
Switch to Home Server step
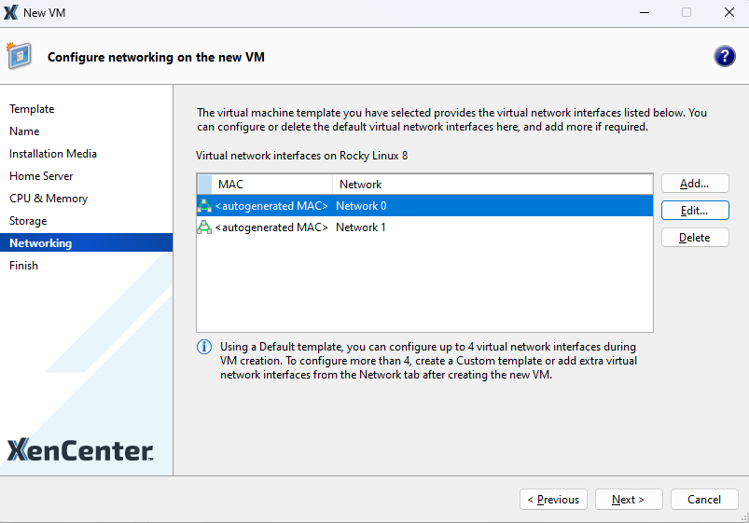(x=41, y=176)
